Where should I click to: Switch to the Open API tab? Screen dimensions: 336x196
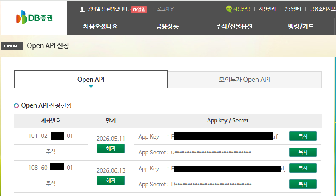91,80
